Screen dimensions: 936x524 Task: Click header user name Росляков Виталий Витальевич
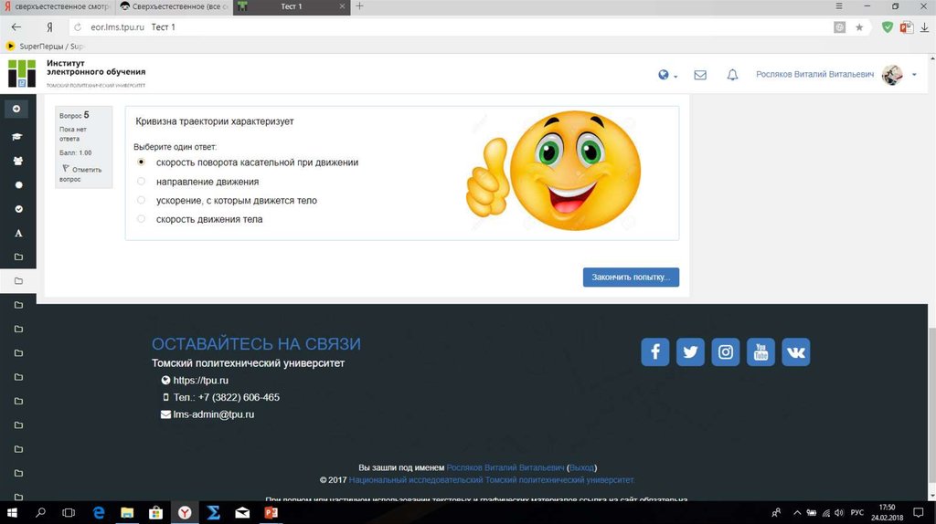814,75
